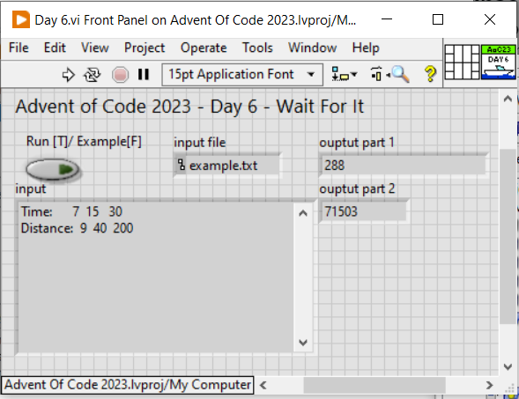Click the panel vertical scroll up arrow
Viewport: 519px width, 399px height.
pos(508,99)
